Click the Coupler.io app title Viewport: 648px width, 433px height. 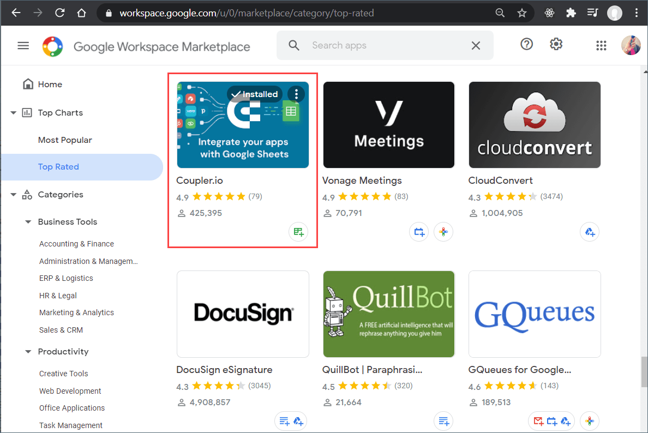click(200, 181)
